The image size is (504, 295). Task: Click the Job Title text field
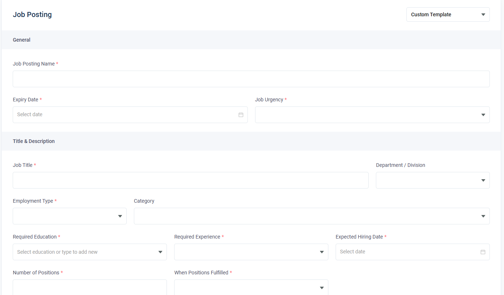click(x=190, y=180)
